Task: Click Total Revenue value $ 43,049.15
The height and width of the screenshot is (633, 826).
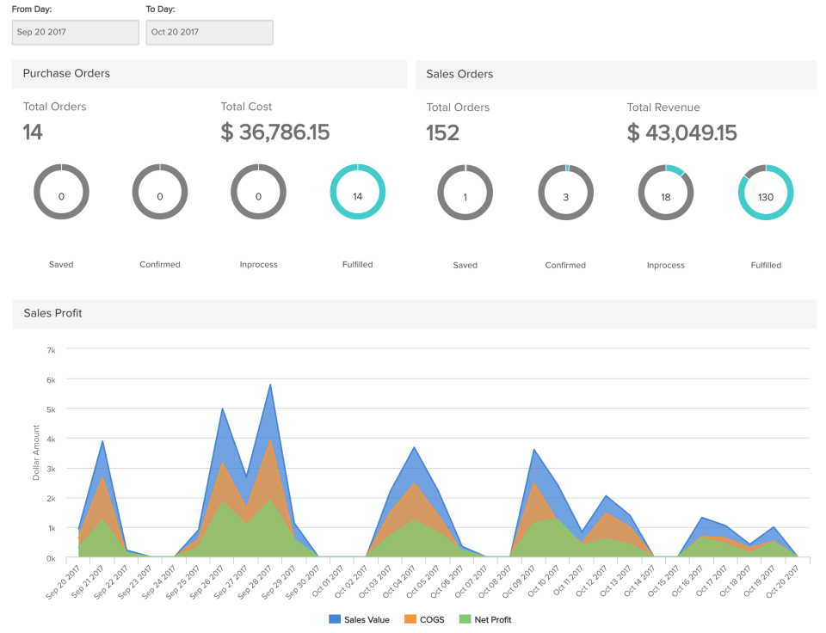Action: click(681, 132)
